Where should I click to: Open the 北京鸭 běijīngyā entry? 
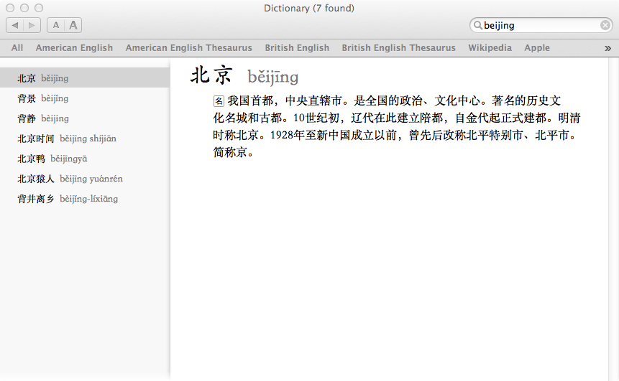click(85, 159)
